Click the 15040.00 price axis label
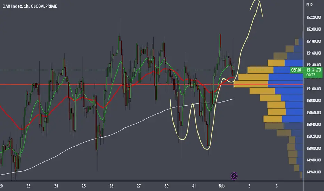 coord(314,124)
